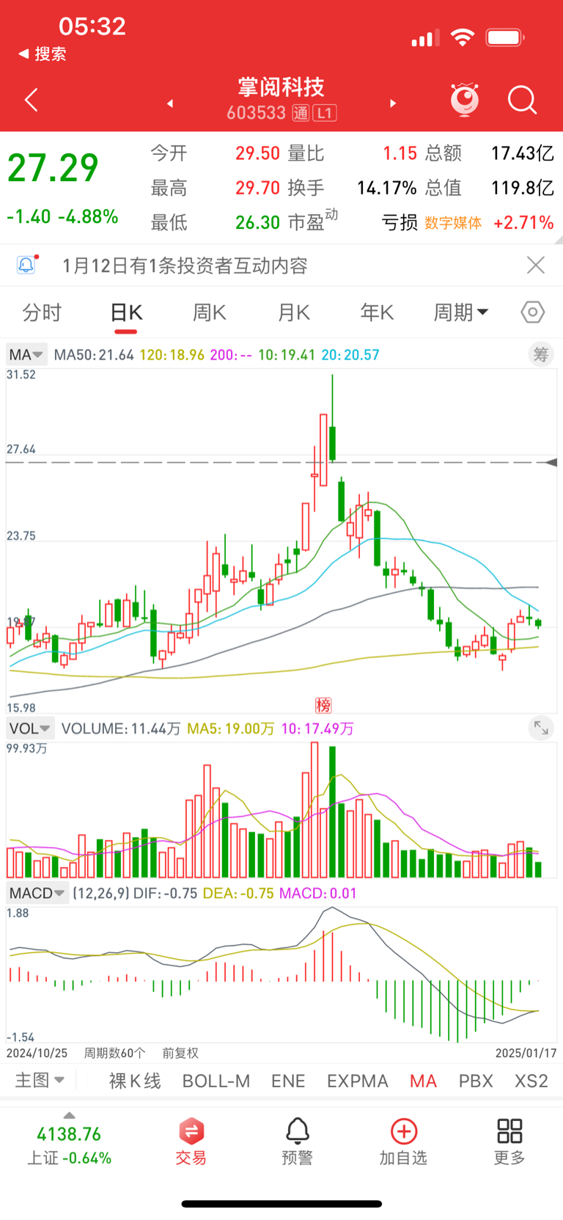Tap the 数字媒体 sector link
Screen dimensions: 563x1220
pyautogui.click(x=453, y=223)
